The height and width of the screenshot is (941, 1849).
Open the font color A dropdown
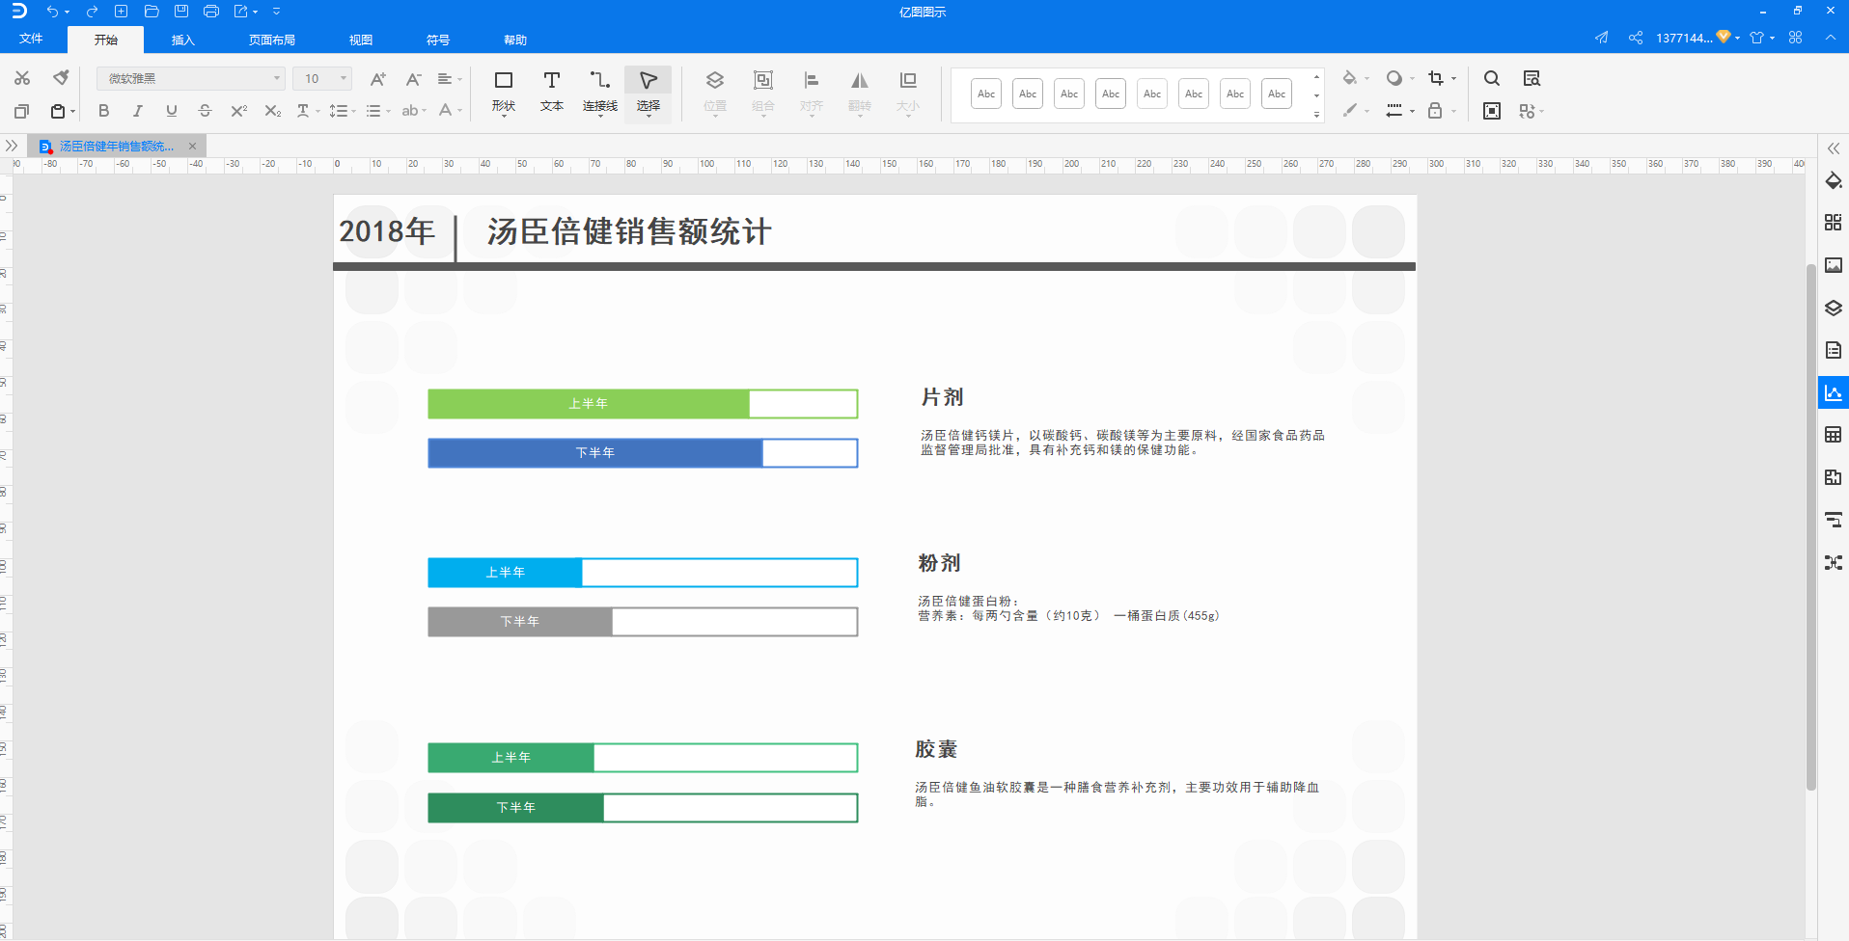pyautogui.click(x=450, y=111)
